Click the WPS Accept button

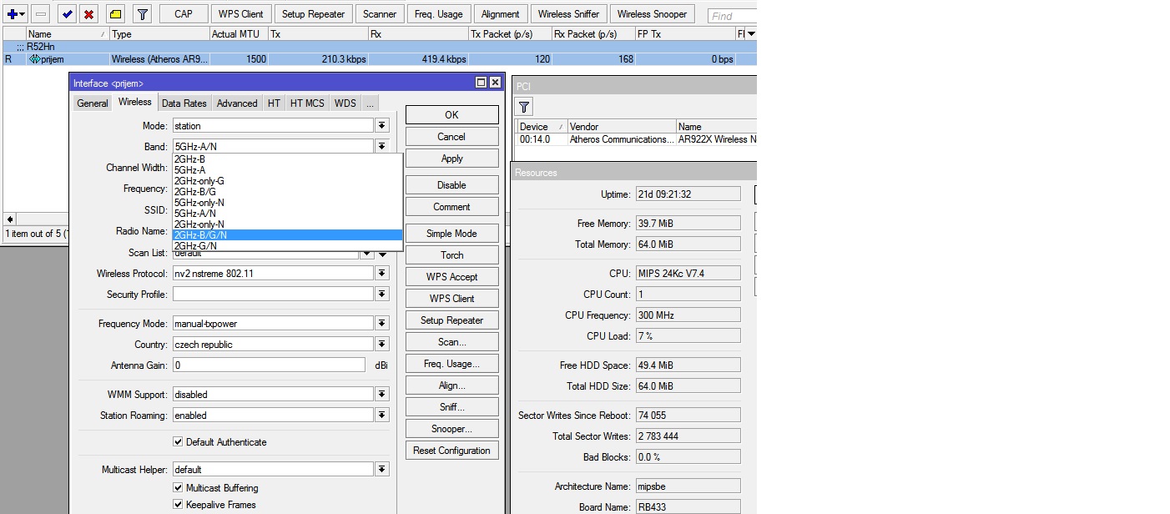tap(451, 277)
